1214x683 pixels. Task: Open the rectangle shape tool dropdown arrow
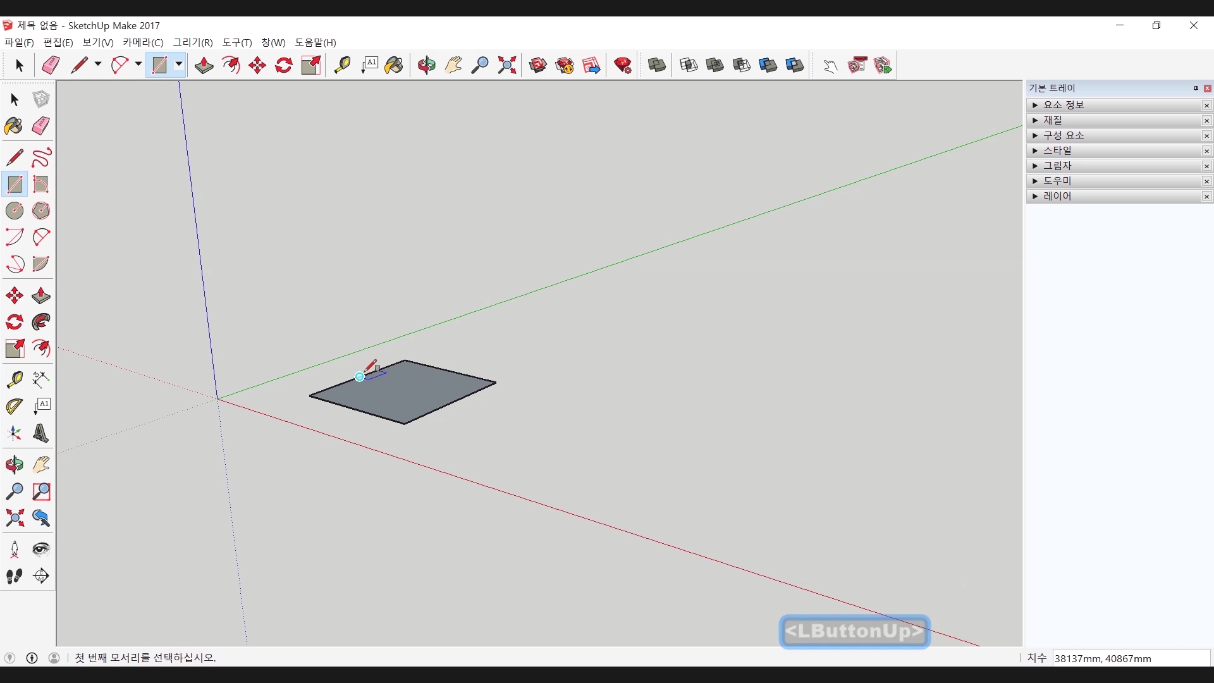(x=179, y=65)
